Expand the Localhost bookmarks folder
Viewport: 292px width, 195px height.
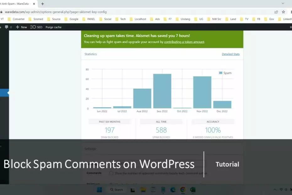138,19
